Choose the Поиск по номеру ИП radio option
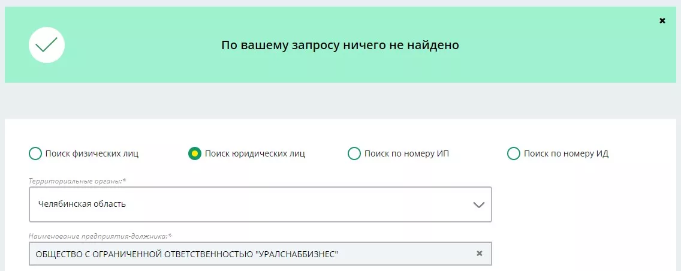 pos(354,153)
